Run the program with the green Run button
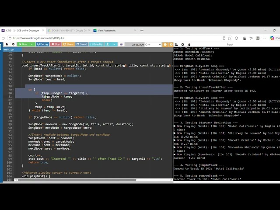The height and width of the screenshot is (210, 280). click(x=23, y=44)
